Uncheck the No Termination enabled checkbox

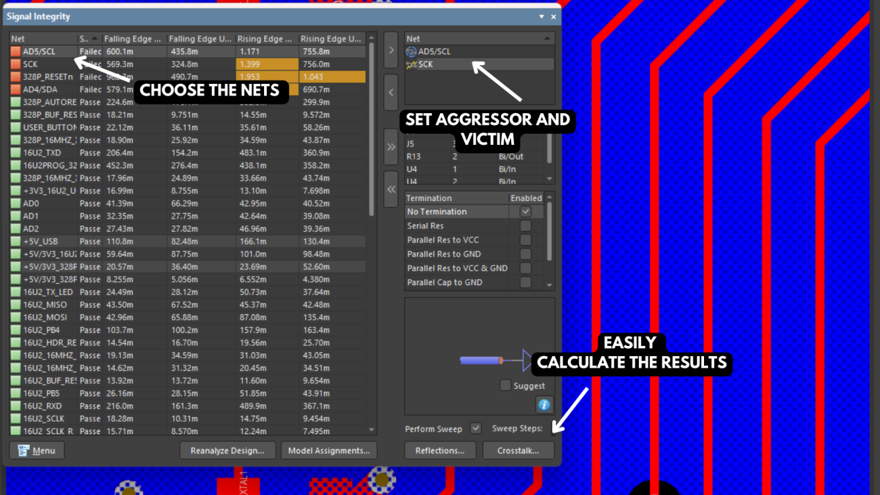[x=525, y=212]
